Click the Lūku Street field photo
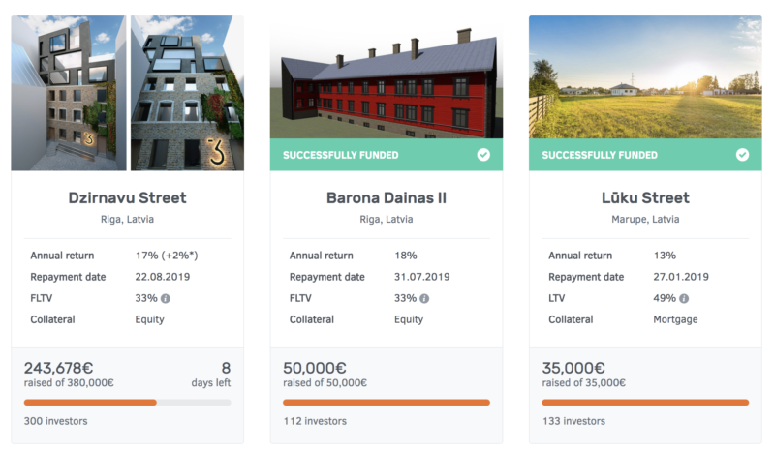The height and width of the screenshot is (451, 775). tap(645, 77)
